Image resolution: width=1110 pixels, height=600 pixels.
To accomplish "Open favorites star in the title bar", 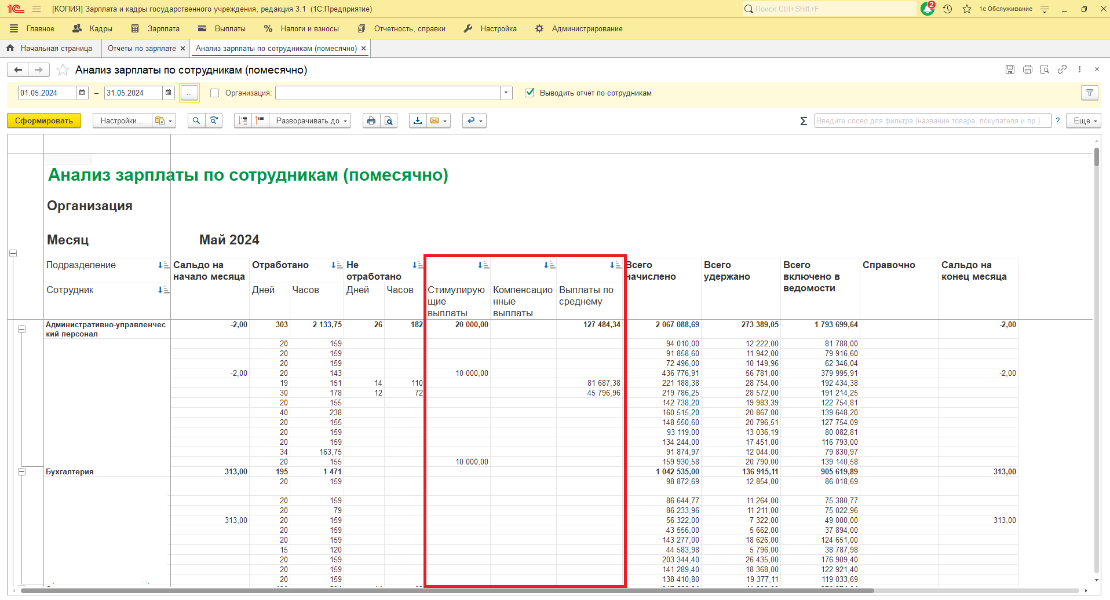I will (967, 9).
